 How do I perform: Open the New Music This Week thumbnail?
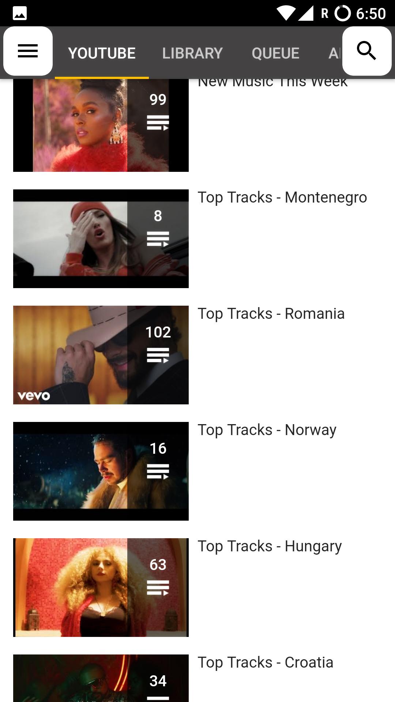tap(101, 125)
